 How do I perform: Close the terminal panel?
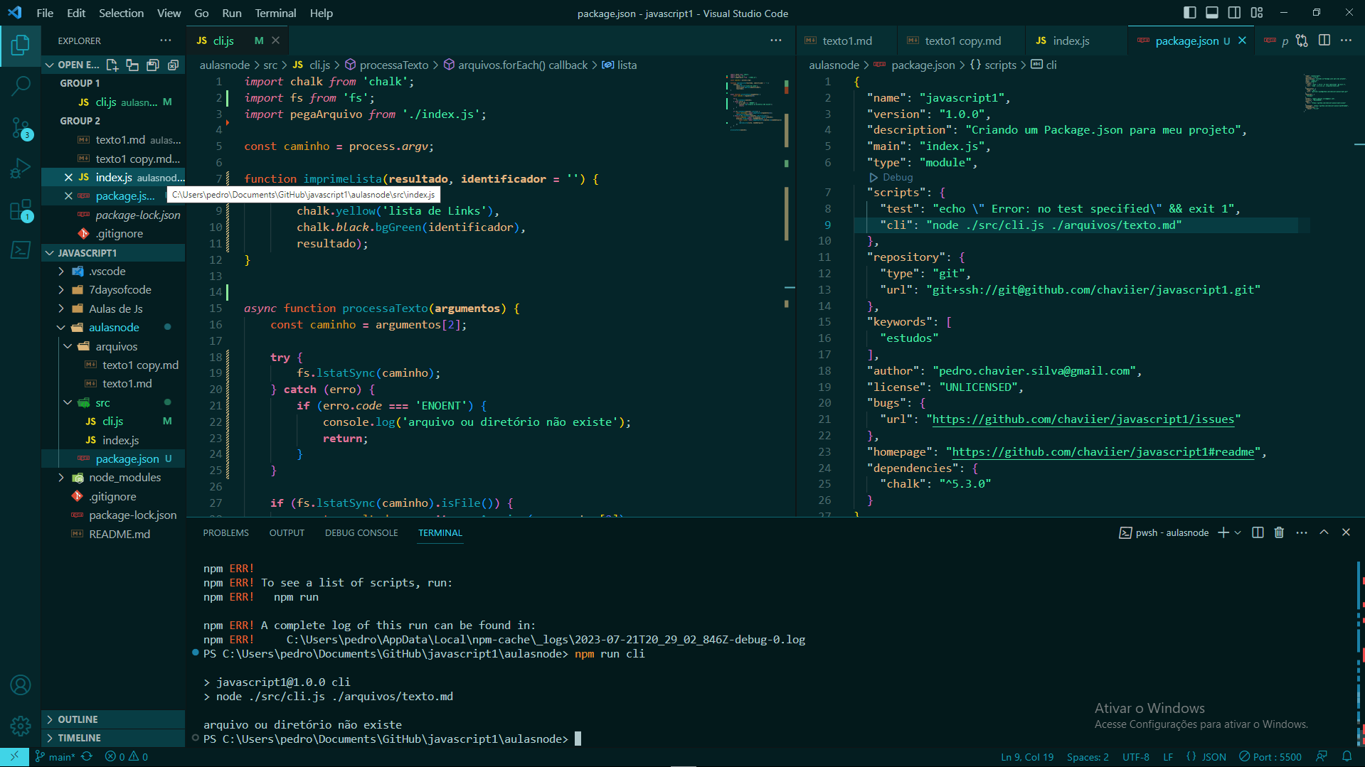pos(1346,532)
